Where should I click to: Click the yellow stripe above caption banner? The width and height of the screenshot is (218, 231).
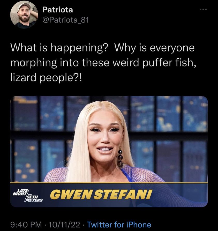tap(109, 183)
